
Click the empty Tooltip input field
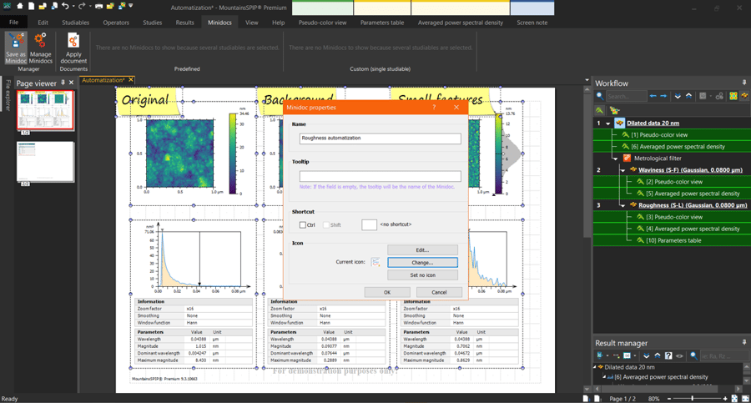pos(381,176)
